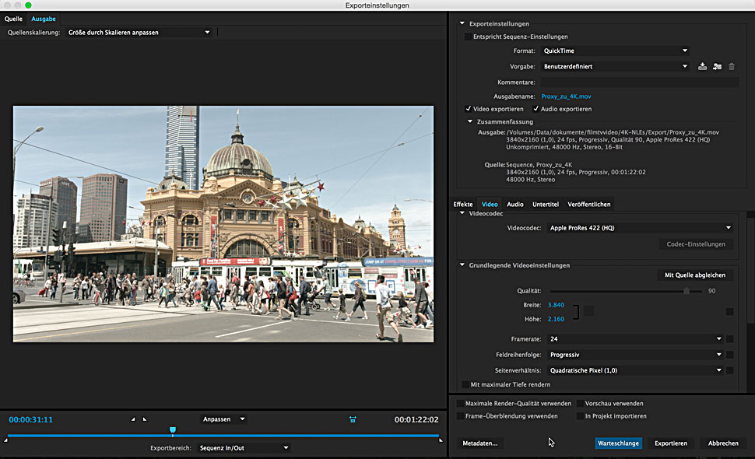This screenshot has height=459, width=755.
Task: Enable 'Entspricht Sequenz-Einstellungen' checkbox
Action: pos(467,37)
